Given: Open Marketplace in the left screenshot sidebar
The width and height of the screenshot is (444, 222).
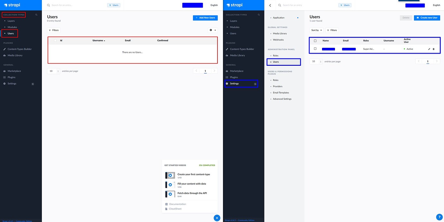Looking at the screenshot, I should tap(14, 71).
